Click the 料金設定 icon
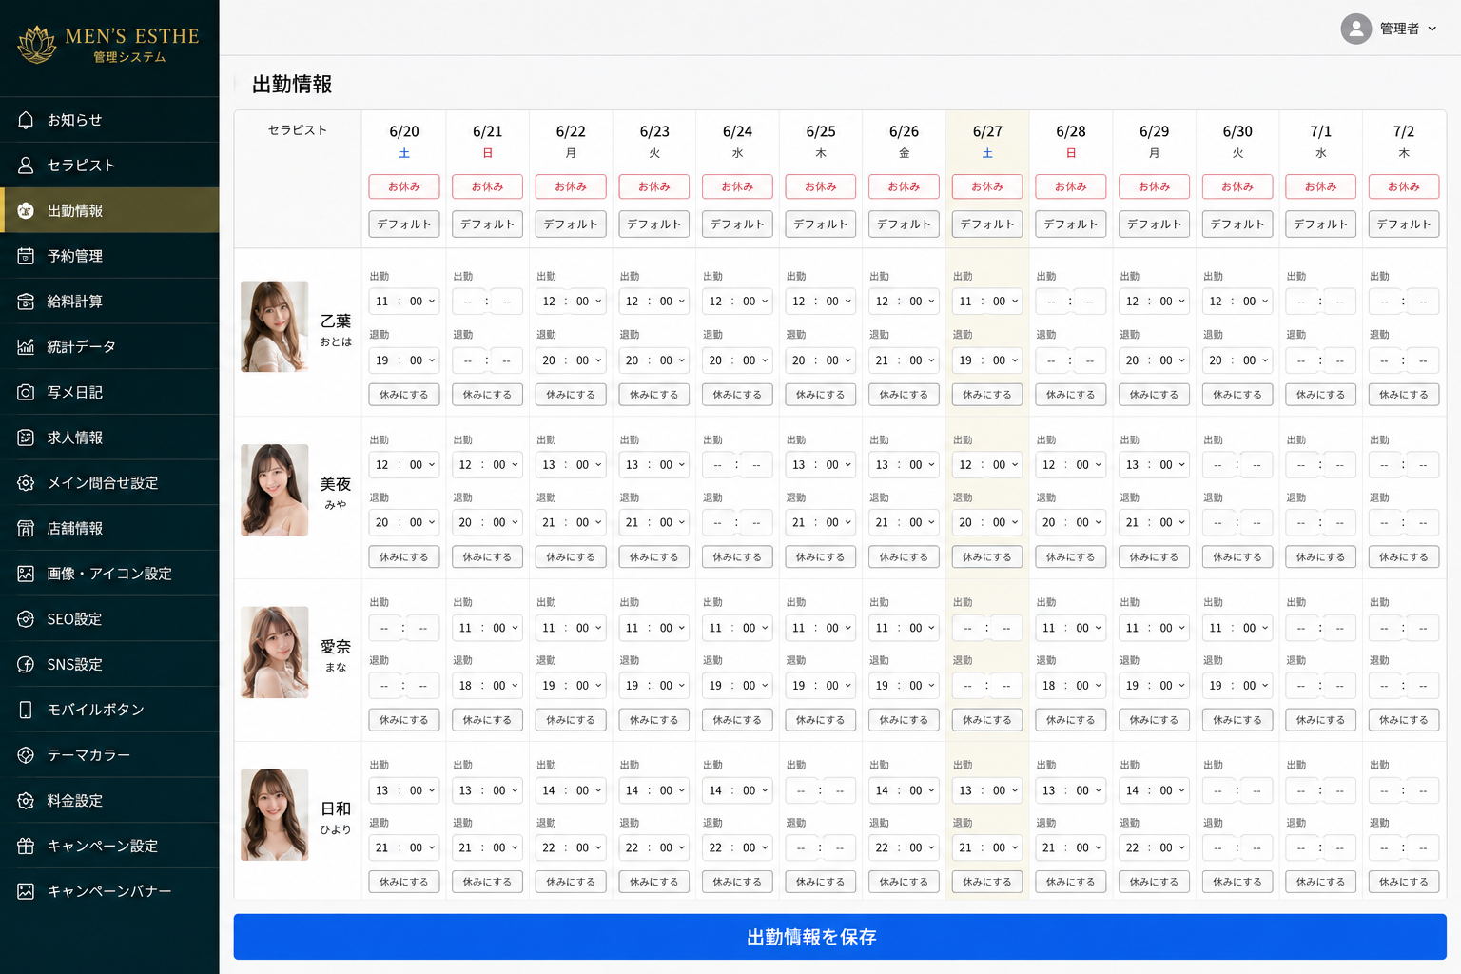 [26, 801]
